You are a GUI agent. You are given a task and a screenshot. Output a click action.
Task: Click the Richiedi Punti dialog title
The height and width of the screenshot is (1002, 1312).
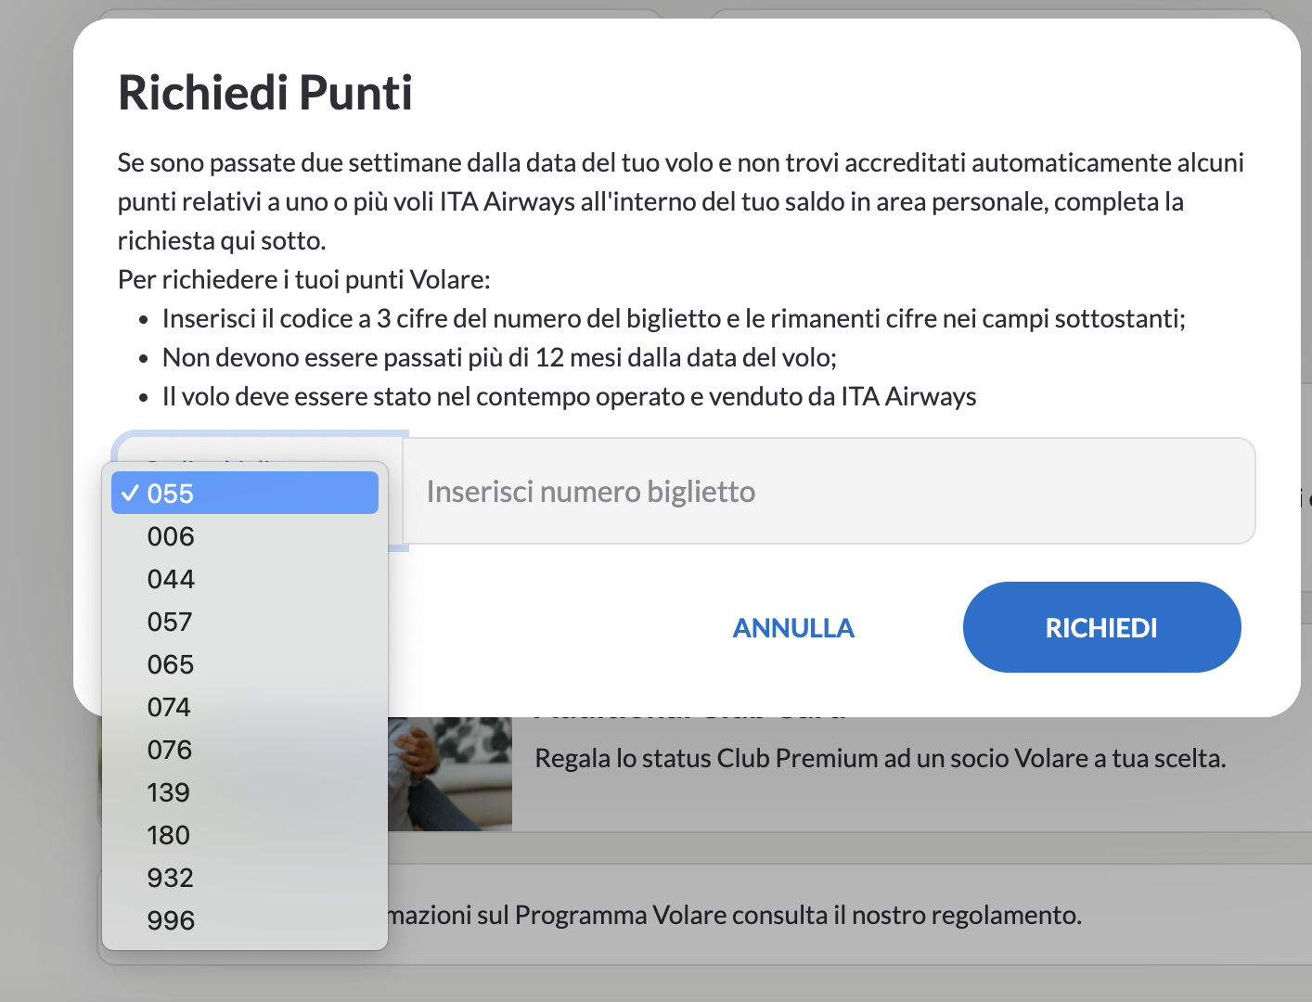pyautogui.click(x=265, y=93)
